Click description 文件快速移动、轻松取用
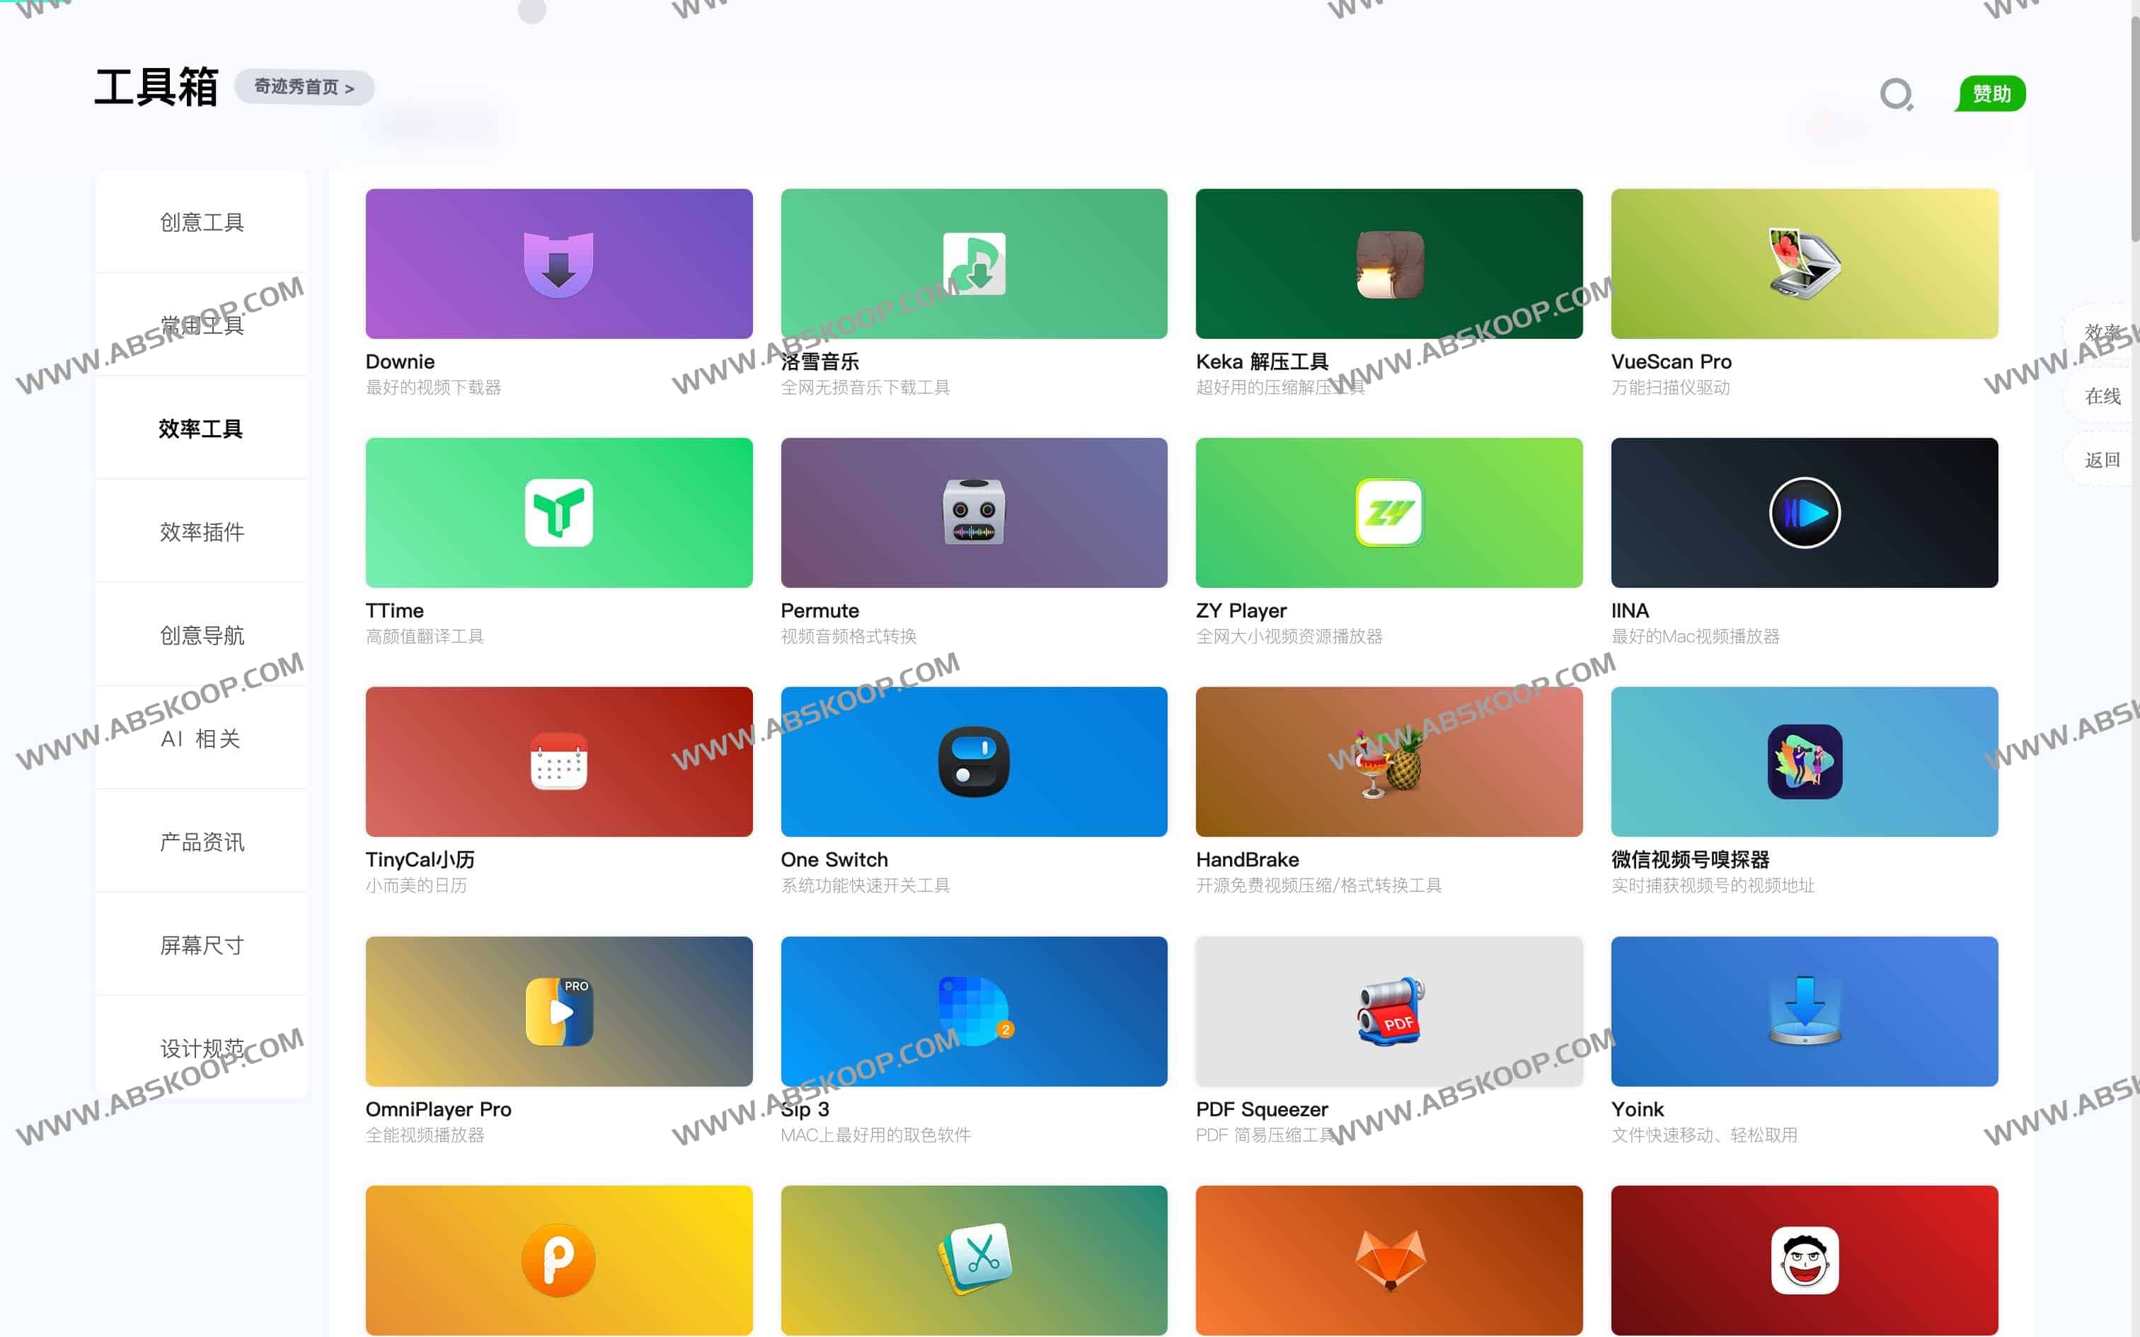Image resolution: width=2140 pixels, height=1337 pixels. click(1704, 1135)
